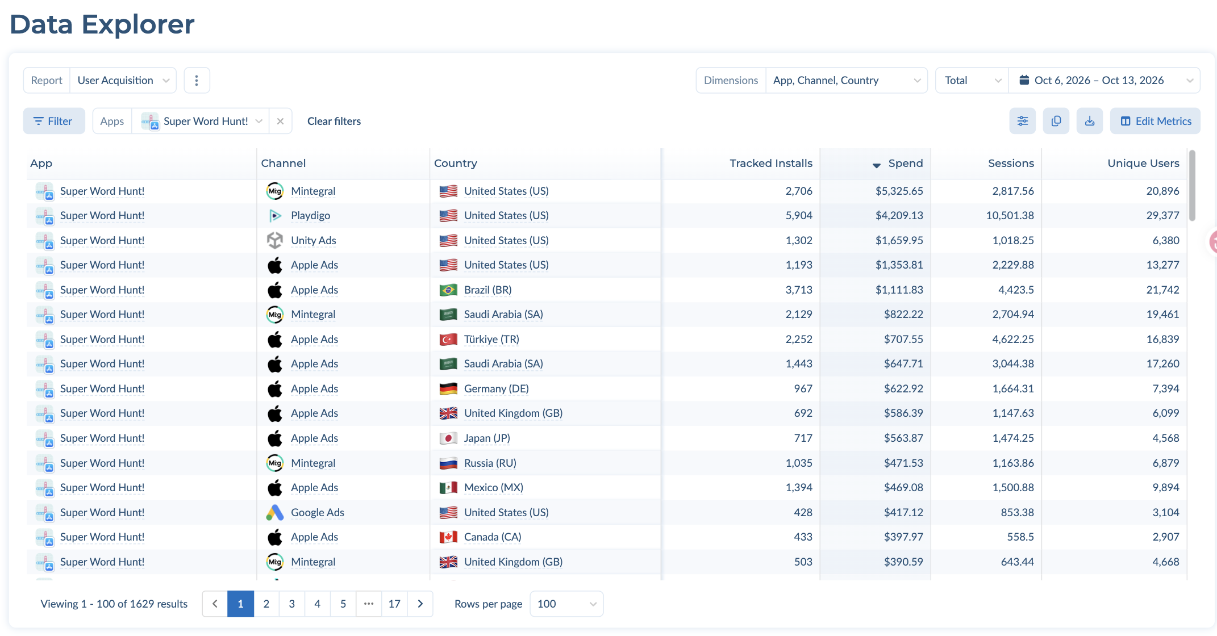Screen dimensions: 1217x636
Task: Select current page 1 button
Action: 240,604
